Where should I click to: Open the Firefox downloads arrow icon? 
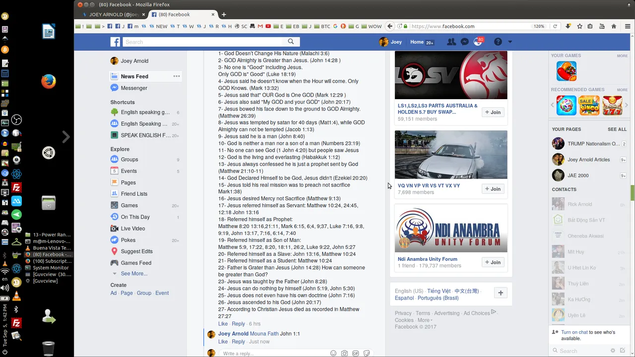(568, 26)
